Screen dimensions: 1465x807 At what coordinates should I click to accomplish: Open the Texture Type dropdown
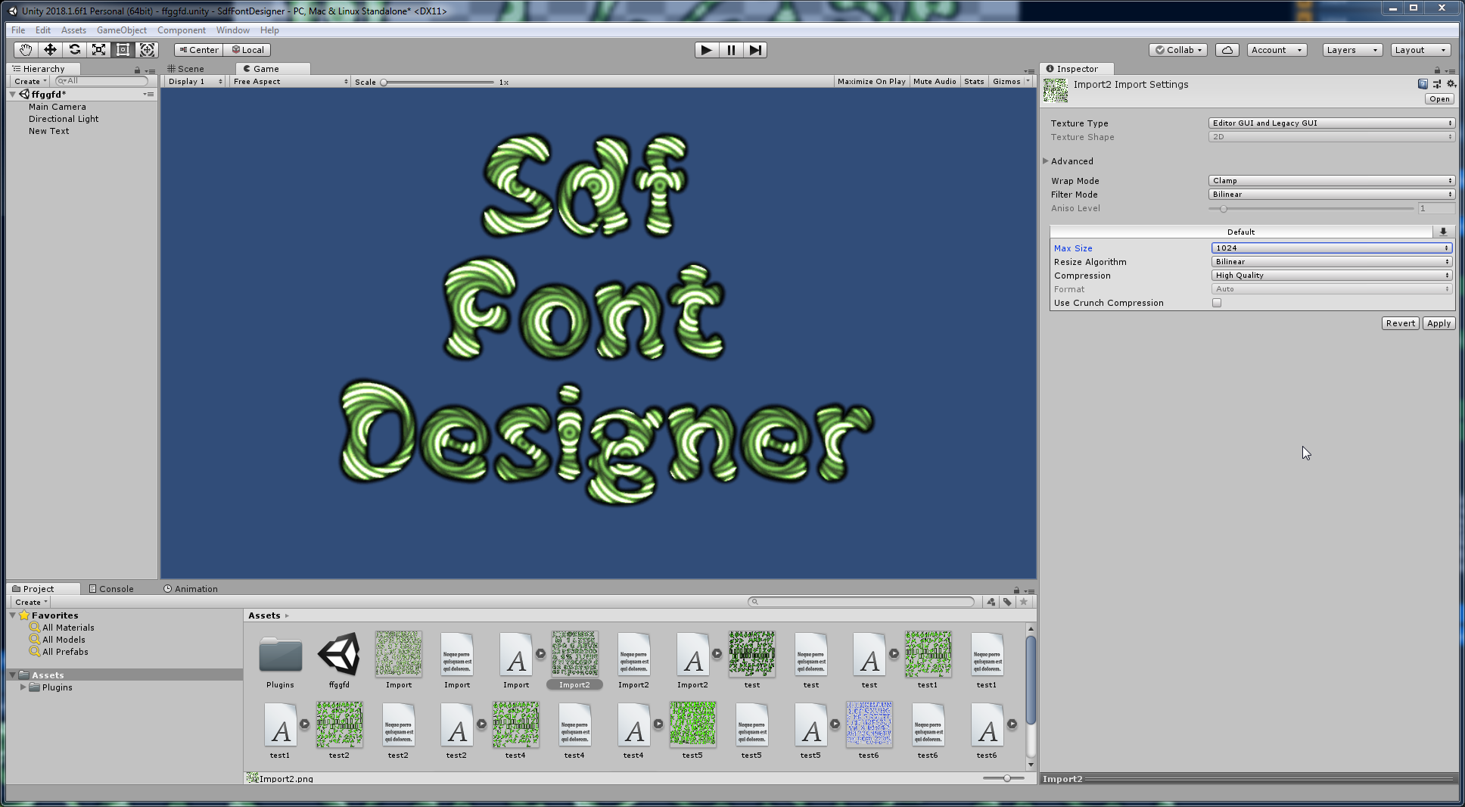point(1331,123)
